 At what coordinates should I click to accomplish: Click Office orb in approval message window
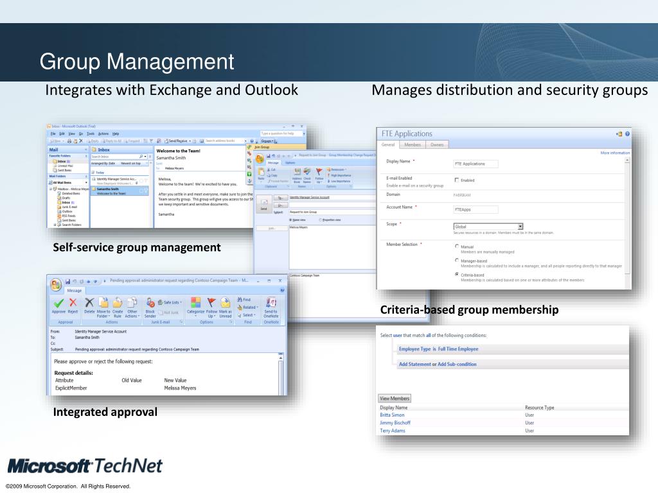(x=56, y=284)
